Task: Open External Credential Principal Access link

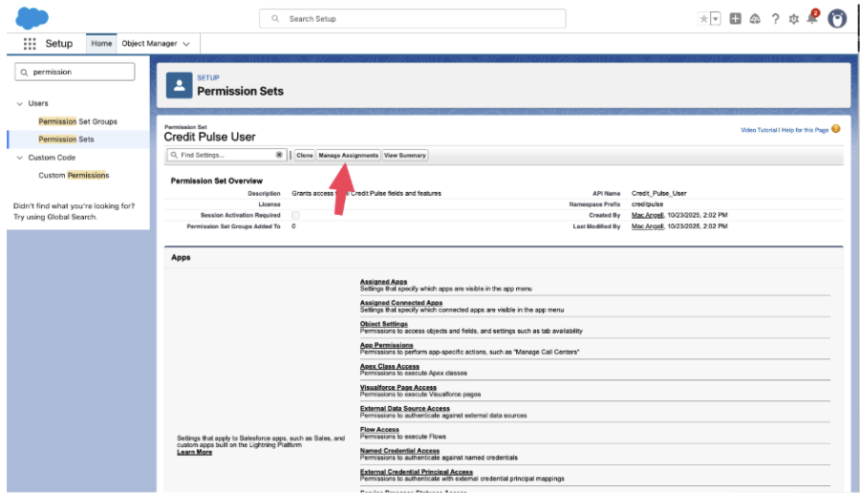Action: click(417, 472)
